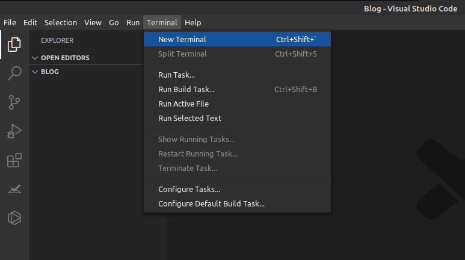Click Show Running Tasks... entry

pos(237,139)
